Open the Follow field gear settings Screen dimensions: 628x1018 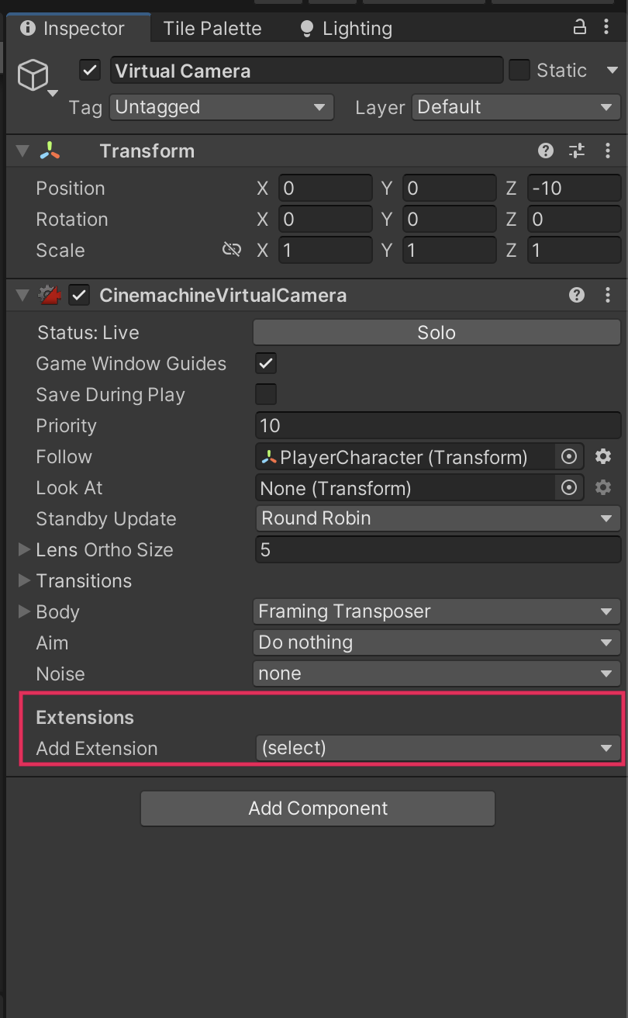[603, 457]
